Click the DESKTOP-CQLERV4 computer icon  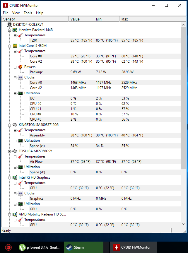[10, 25]
